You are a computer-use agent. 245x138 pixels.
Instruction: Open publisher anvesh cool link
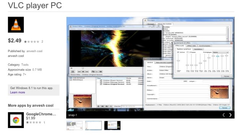click(34, 51)
